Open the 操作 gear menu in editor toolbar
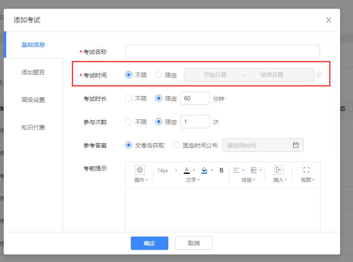353x262 pixels. [x=140, y=170]
